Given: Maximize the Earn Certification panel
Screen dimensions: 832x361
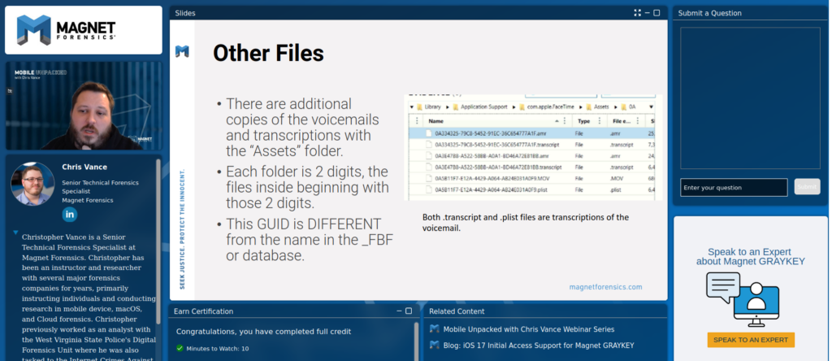Looking at the screenshot, I should coord(409,311).
